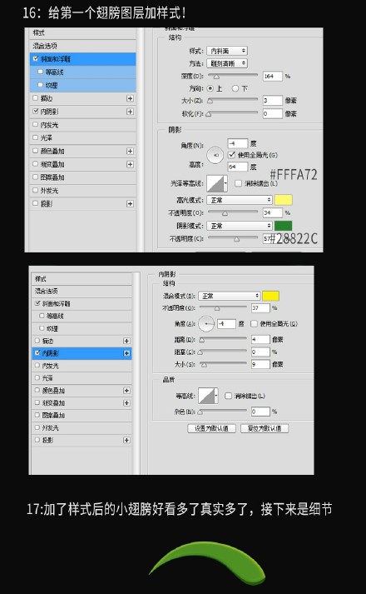Click the depth input field showing 164
This screenshot has width=366, height=594.
tap(273, 76)
